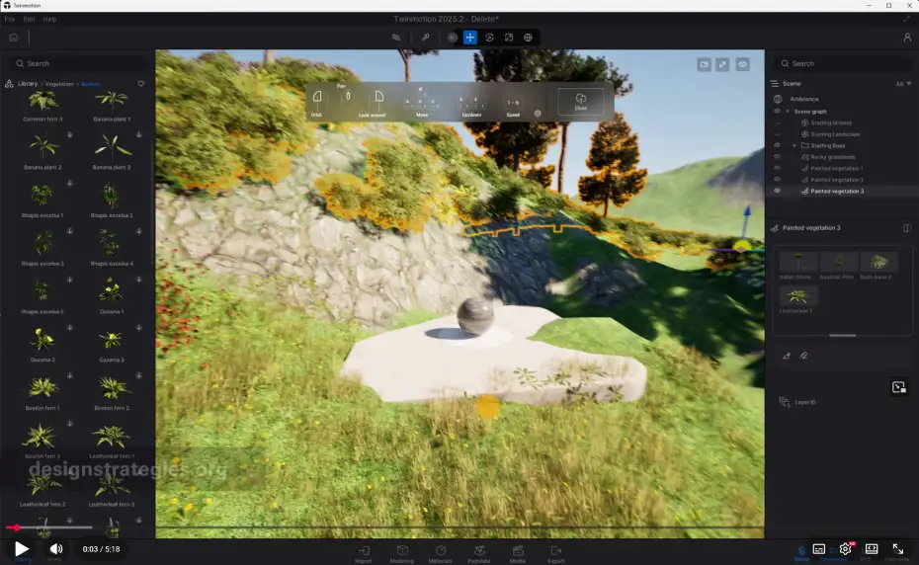Open the Media tab in bottom bar

coord(518,554)
